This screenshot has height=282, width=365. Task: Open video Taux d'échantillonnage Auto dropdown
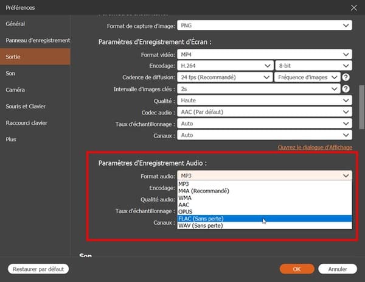[265, 124]
